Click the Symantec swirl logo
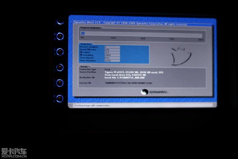 144,92
